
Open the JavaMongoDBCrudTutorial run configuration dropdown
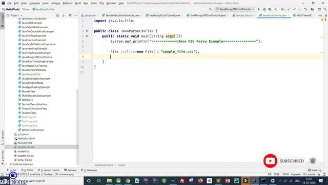235,9
